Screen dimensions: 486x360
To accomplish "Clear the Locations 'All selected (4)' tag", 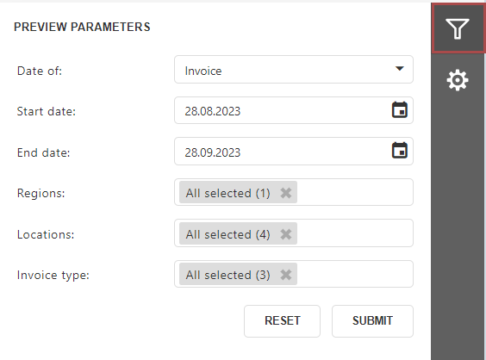I will 286,234.
